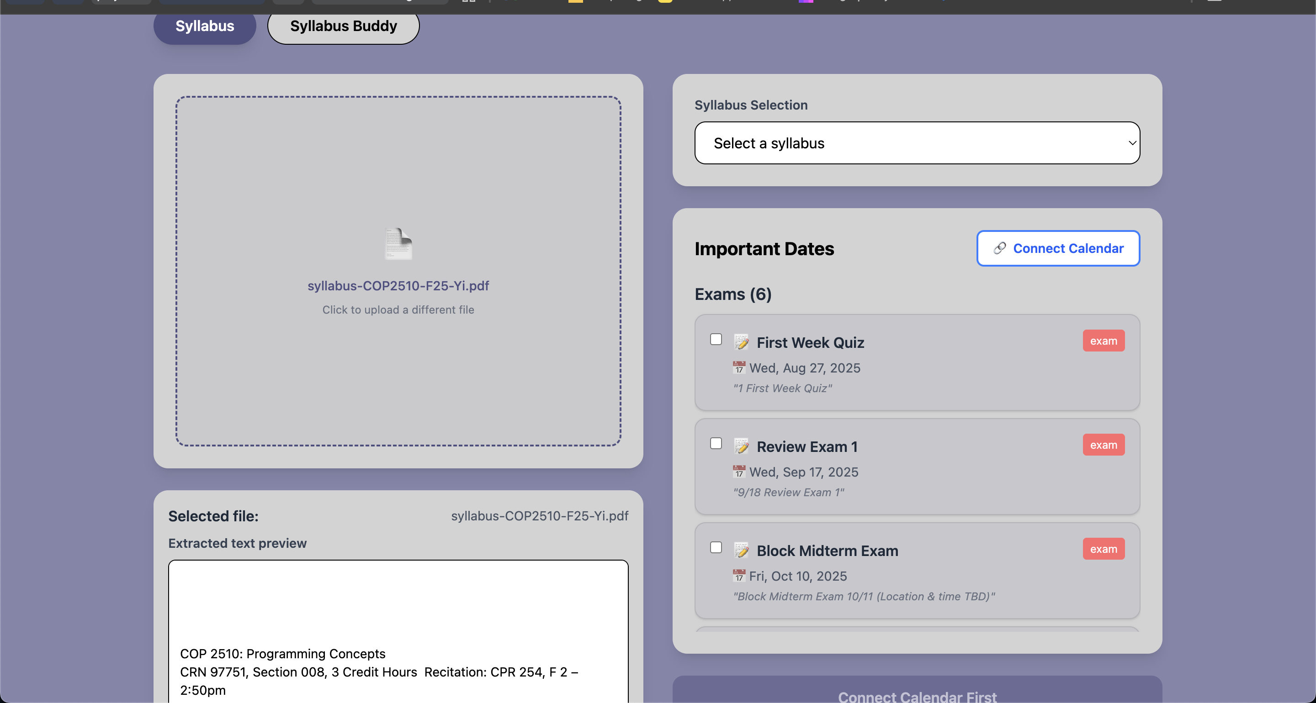Check the First Week Quiz checkbox

[x=716, y=340]
